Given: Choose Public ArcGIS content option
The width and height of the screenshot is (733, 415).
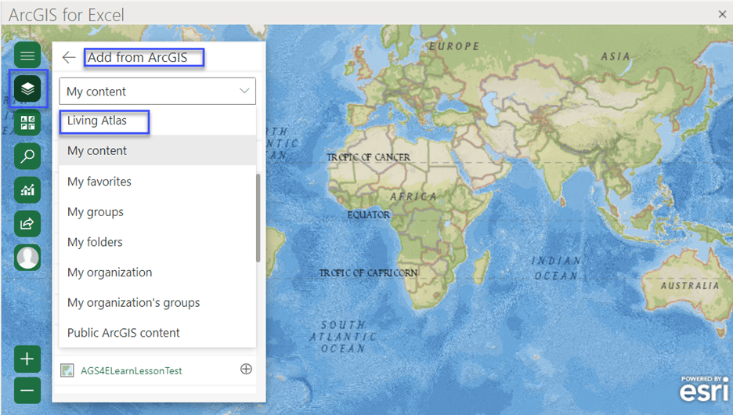Looking at the screenshot, I should pyautogui.click(x=124, y=333).
